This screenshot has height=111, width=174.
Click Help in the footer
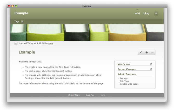point(103,95)
